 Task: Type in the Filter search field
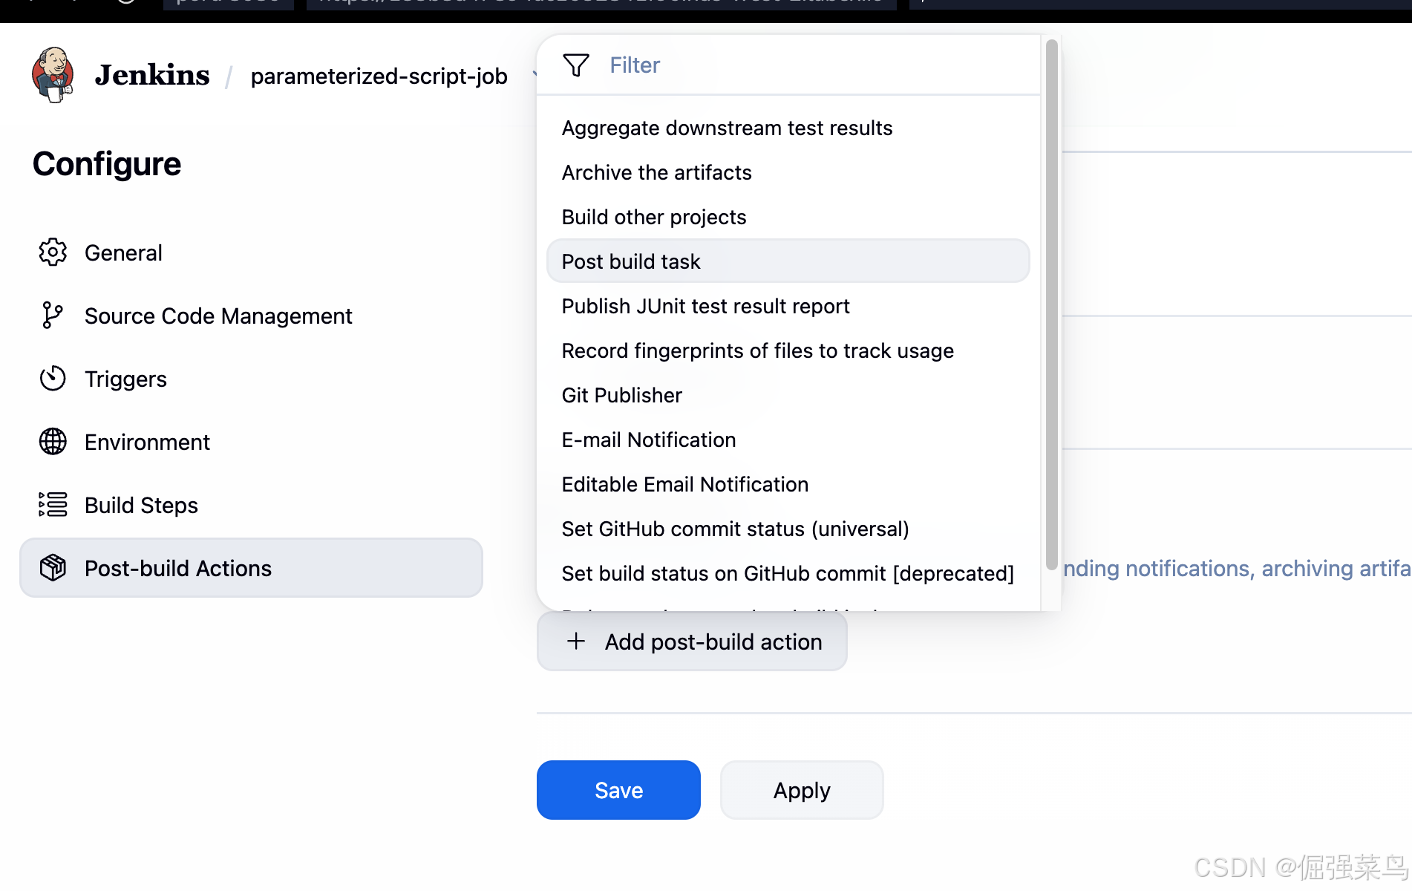click(x=817, y=65)
